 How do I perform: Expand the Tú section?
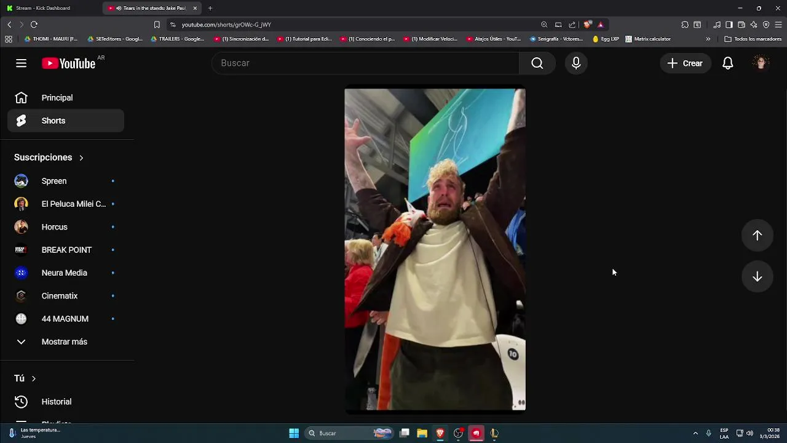[25, 378]
